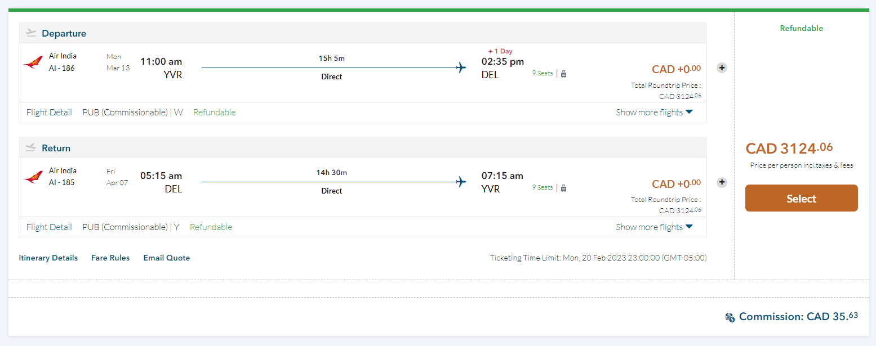Click the Air India logo on return flight
This screenshot has height=346, width=876.
click(33, 177)
